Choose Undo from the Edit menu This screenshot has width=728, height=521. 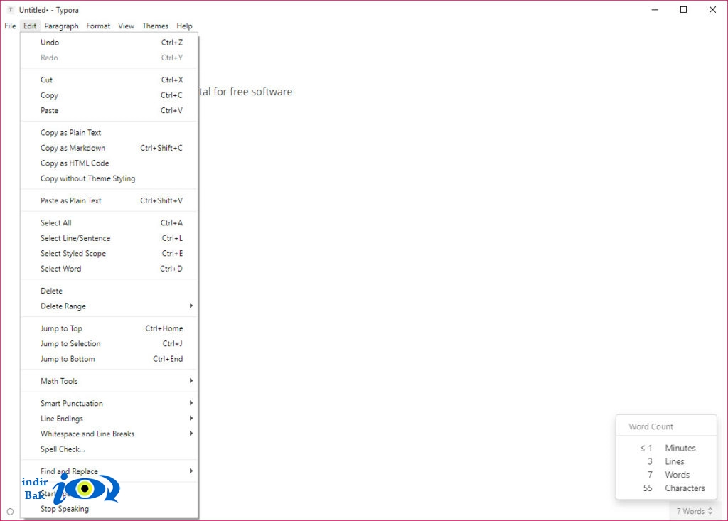[109, 42]
